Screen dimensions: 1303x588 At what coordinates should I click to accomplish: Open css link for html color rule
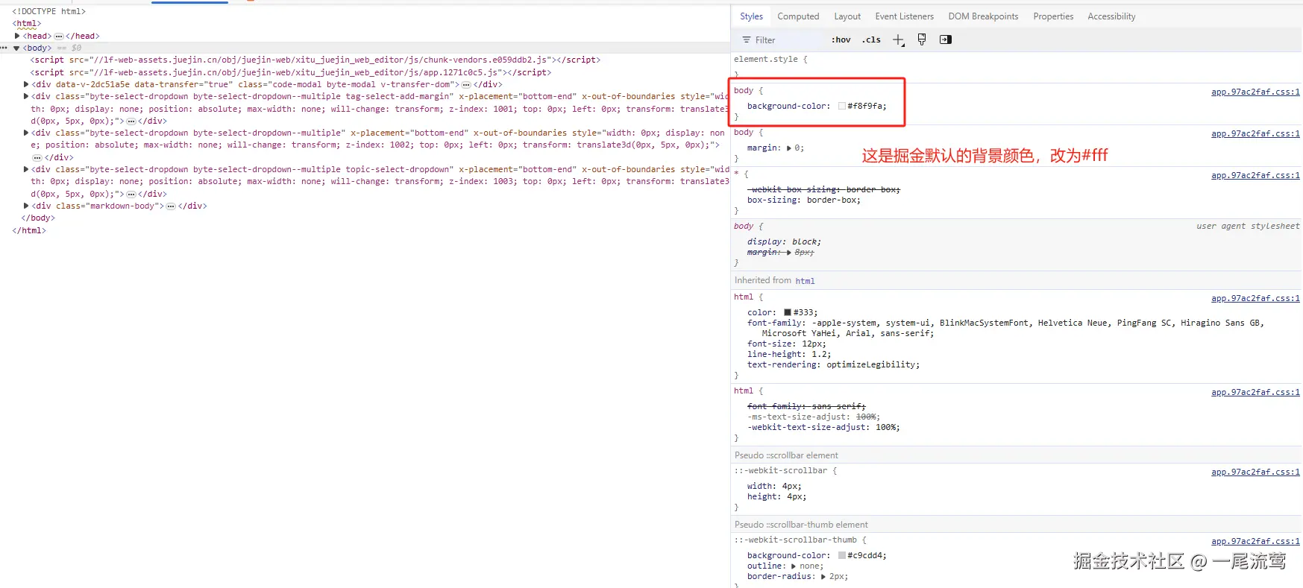(x=1255, y=299)
